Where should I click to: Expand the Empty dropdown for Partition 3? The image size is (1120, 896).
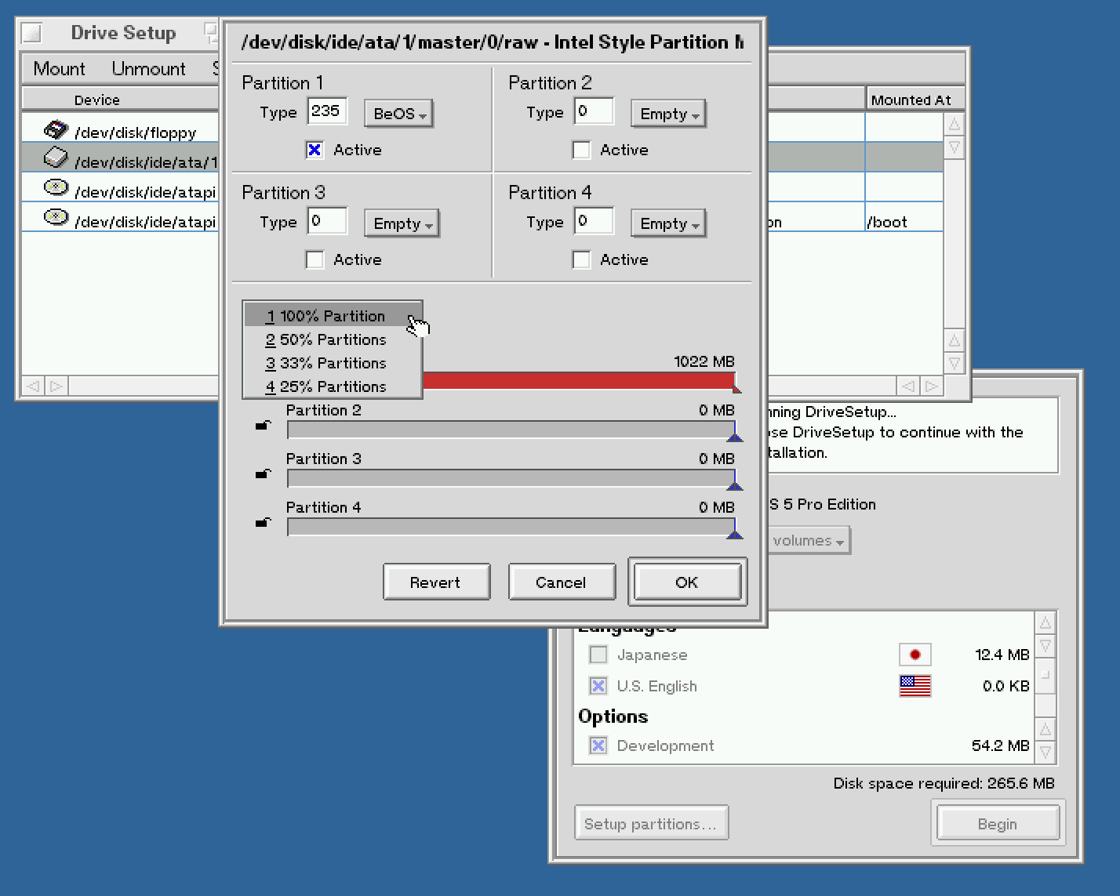(x=402, y=223)
